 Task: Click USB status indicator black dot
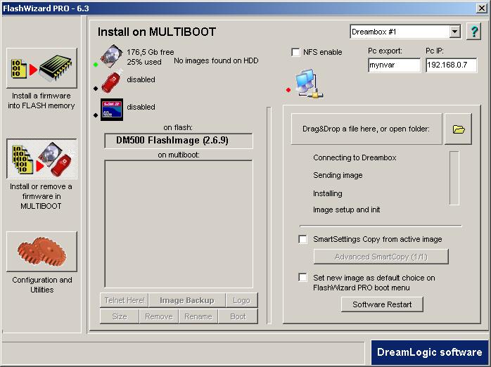96,89
